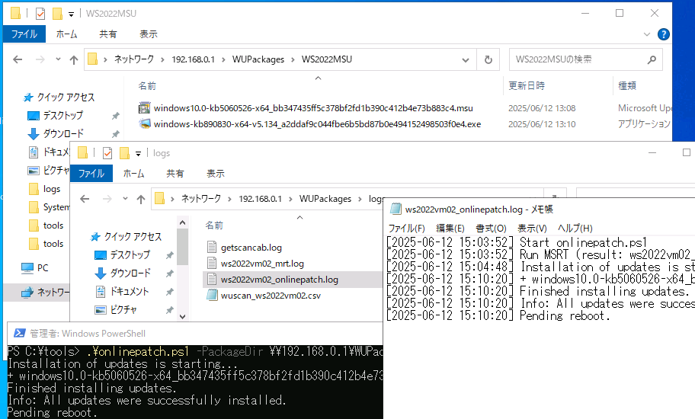Open Explorer help question mark icon

pyautogui.click(x=663, y=34)
